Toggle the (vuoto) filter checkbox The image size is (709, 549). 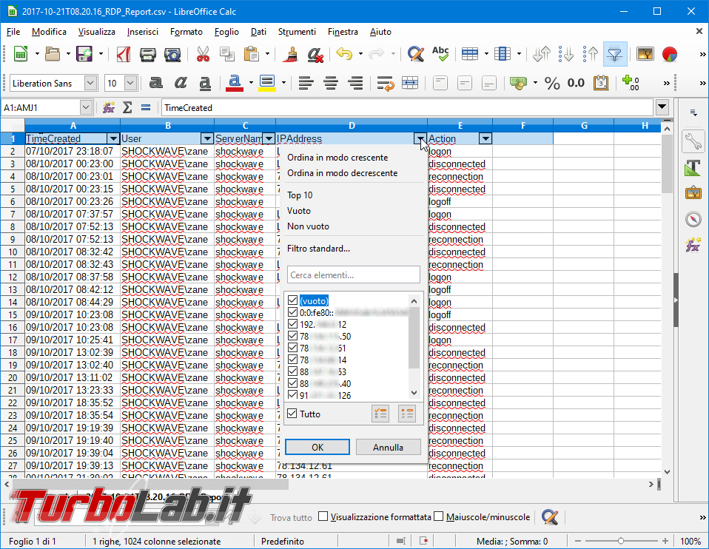coord(292,300)
